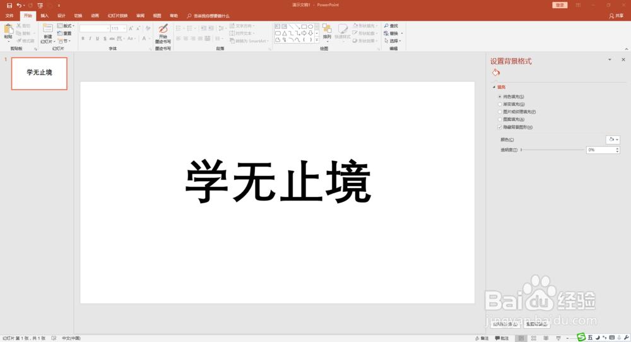Screen dimensions: 631x342
Task: Open Comments (批注) in the status bar
Action: [502, 338]
